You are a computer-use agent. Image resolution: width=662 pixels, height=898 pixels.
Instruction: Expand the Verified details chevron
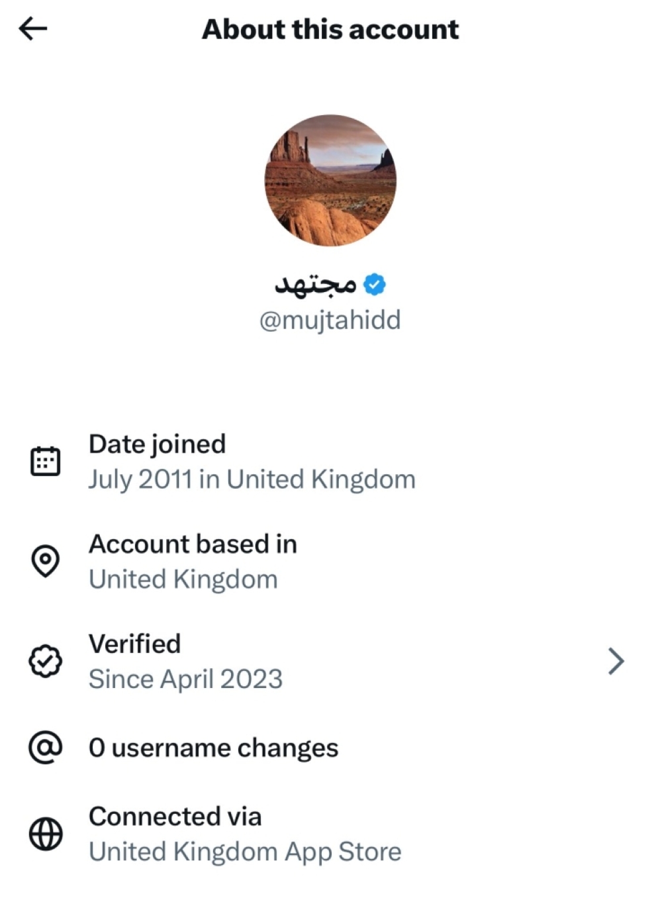click(x=616, y=661)
